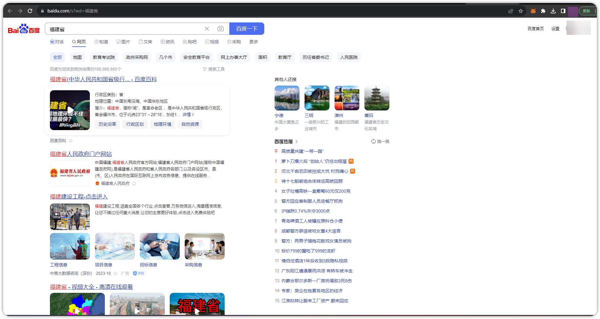Screen dimensions: 600x319
Task: Switch to the 图片 tab
Action: [123, 41]
